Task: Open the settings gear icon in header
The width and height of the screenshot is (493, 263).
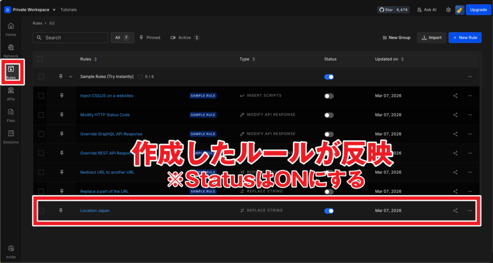Action: [448, 10]
